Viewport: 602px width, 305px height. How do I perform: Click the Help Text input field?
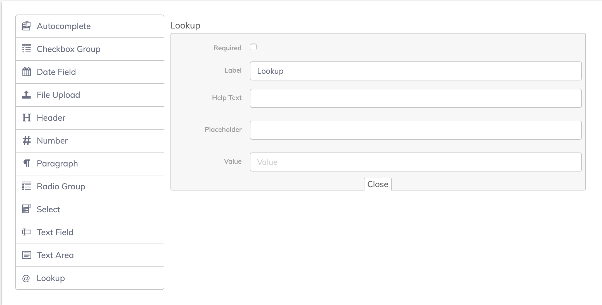point(416,98)
